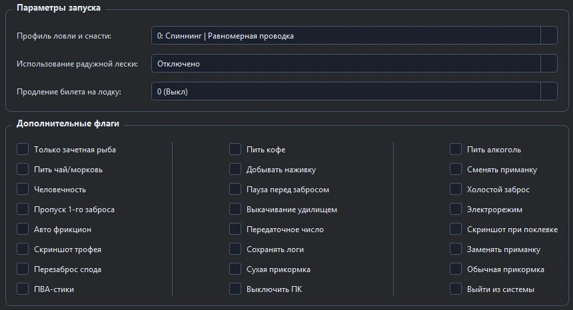Click the 'Профиль ловли и снасти:' label
Screen dimensions: 573x310
[64, 36]
